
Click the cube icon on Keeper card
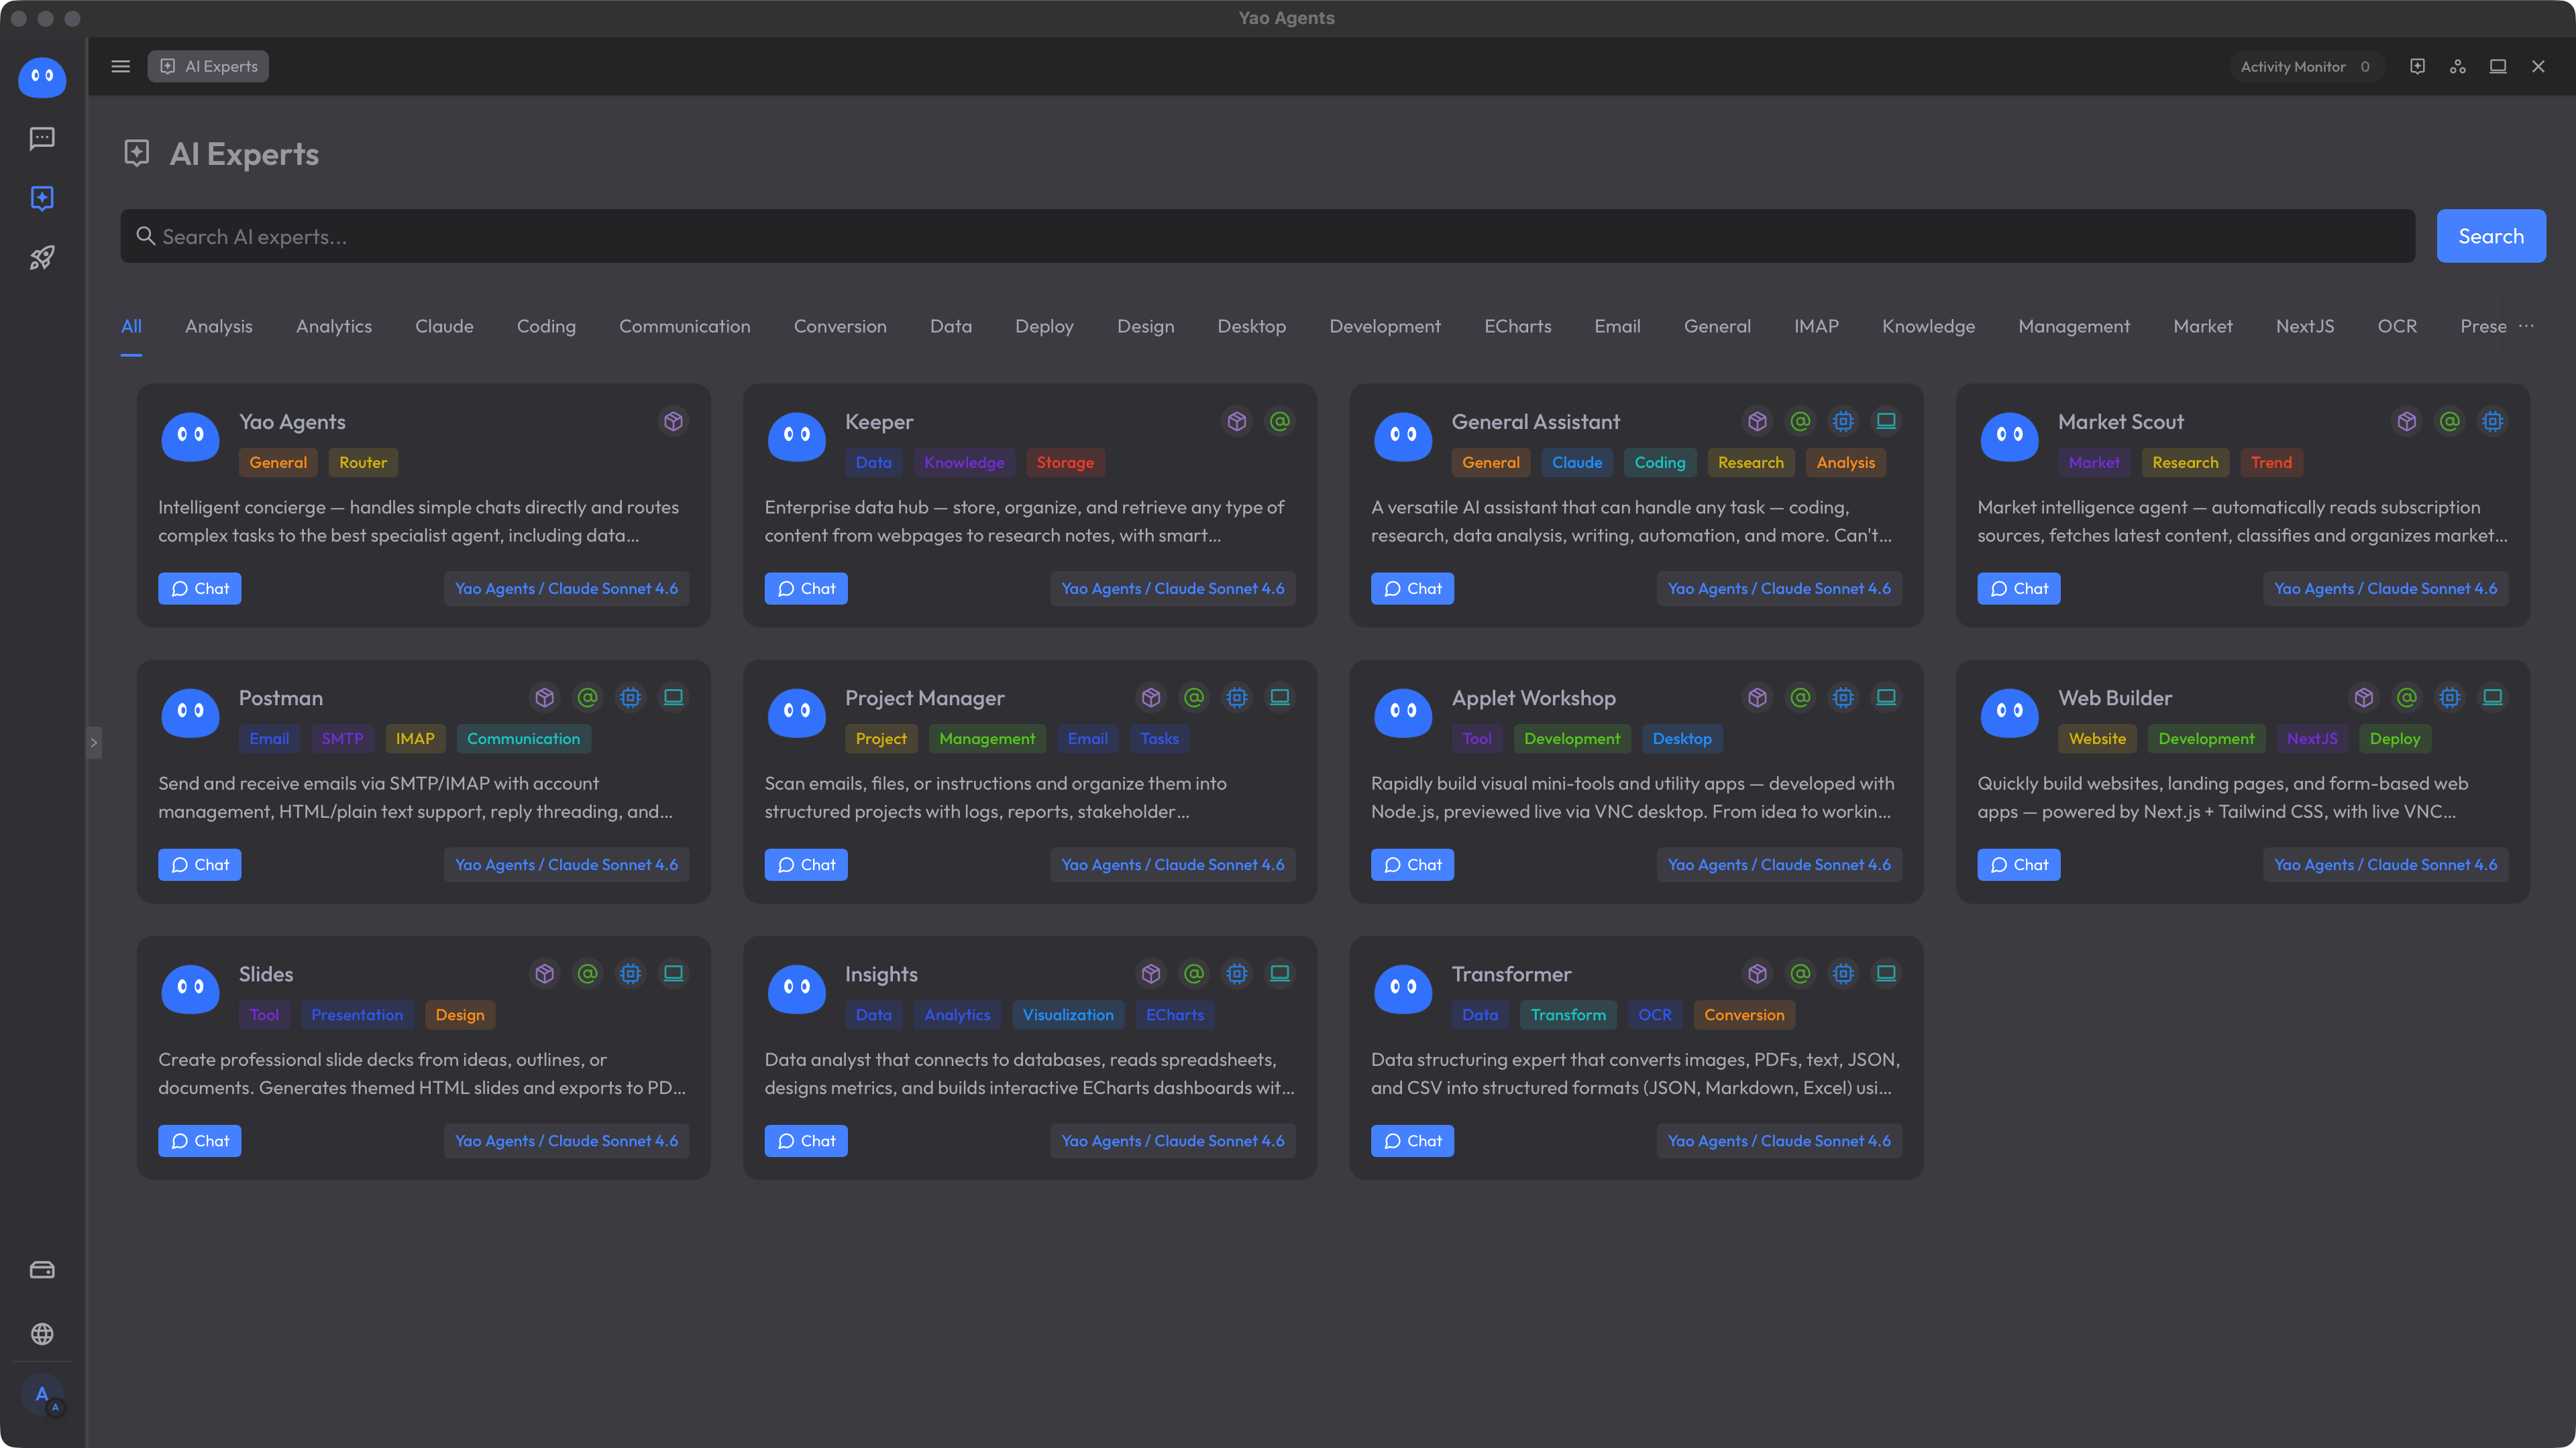coord(1237,422)
